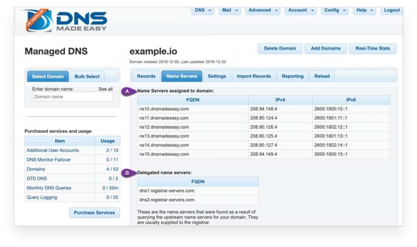417x247 pixels.
Task: Click the IPv4 address 208.80.127.4
Action: click(x=263, y=145)
